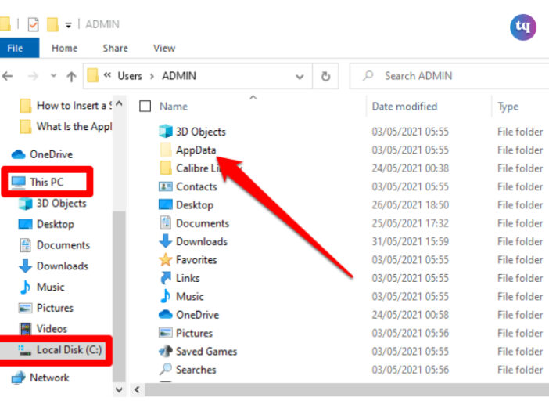
Task: Expand the breadcrumb arrow after Users
Action: coord(152,76)
